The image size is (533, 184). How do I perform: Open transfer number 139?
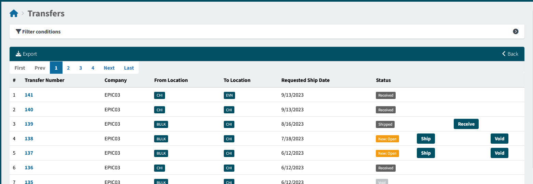[29, 124]
